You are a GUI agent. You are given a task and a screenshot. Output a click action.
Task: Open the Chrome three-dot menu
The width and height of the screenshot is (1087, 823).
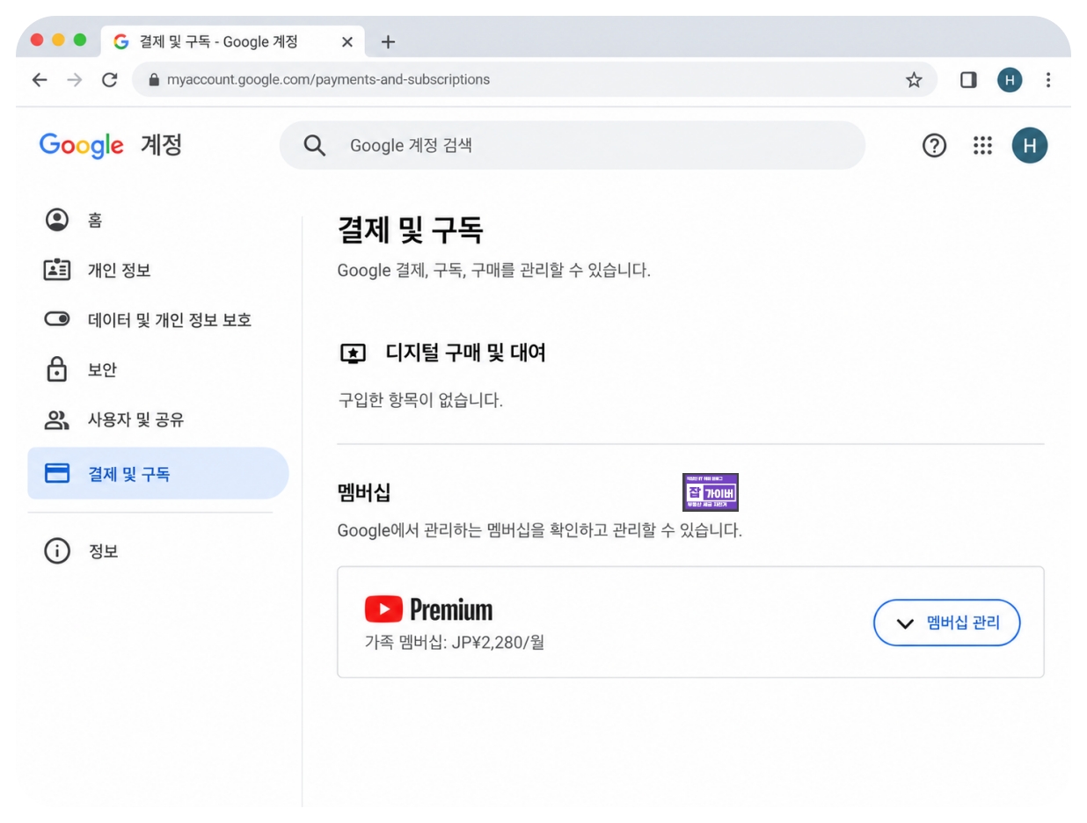coord(1048,80)
